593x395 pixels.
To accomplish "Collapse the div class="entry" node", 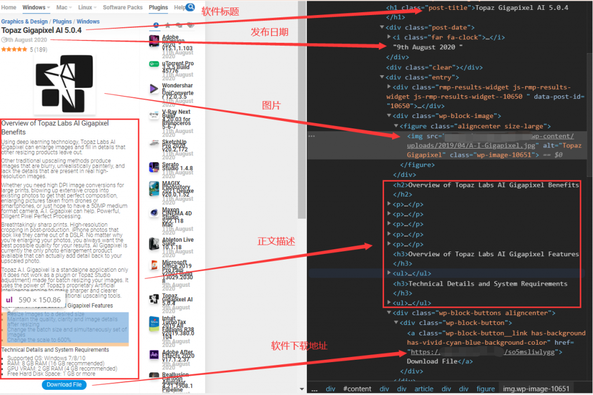I will point(382,77).
